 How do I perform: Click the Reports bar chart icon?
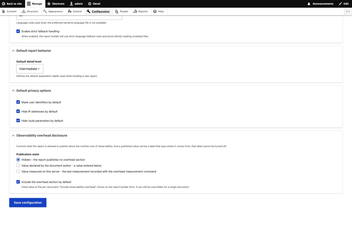[135, 11]
